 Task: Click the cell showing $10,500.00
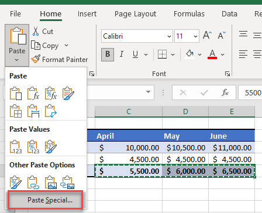click(x=185, y=147)
